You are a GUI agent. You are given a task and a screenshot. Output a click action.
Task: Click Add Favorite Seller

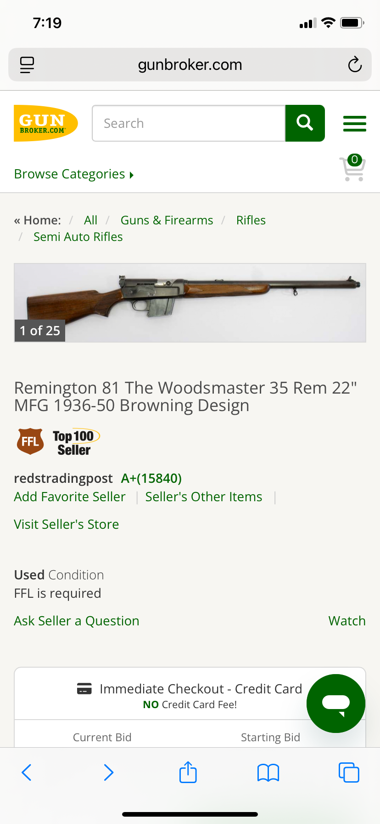[x=70, y=497]
